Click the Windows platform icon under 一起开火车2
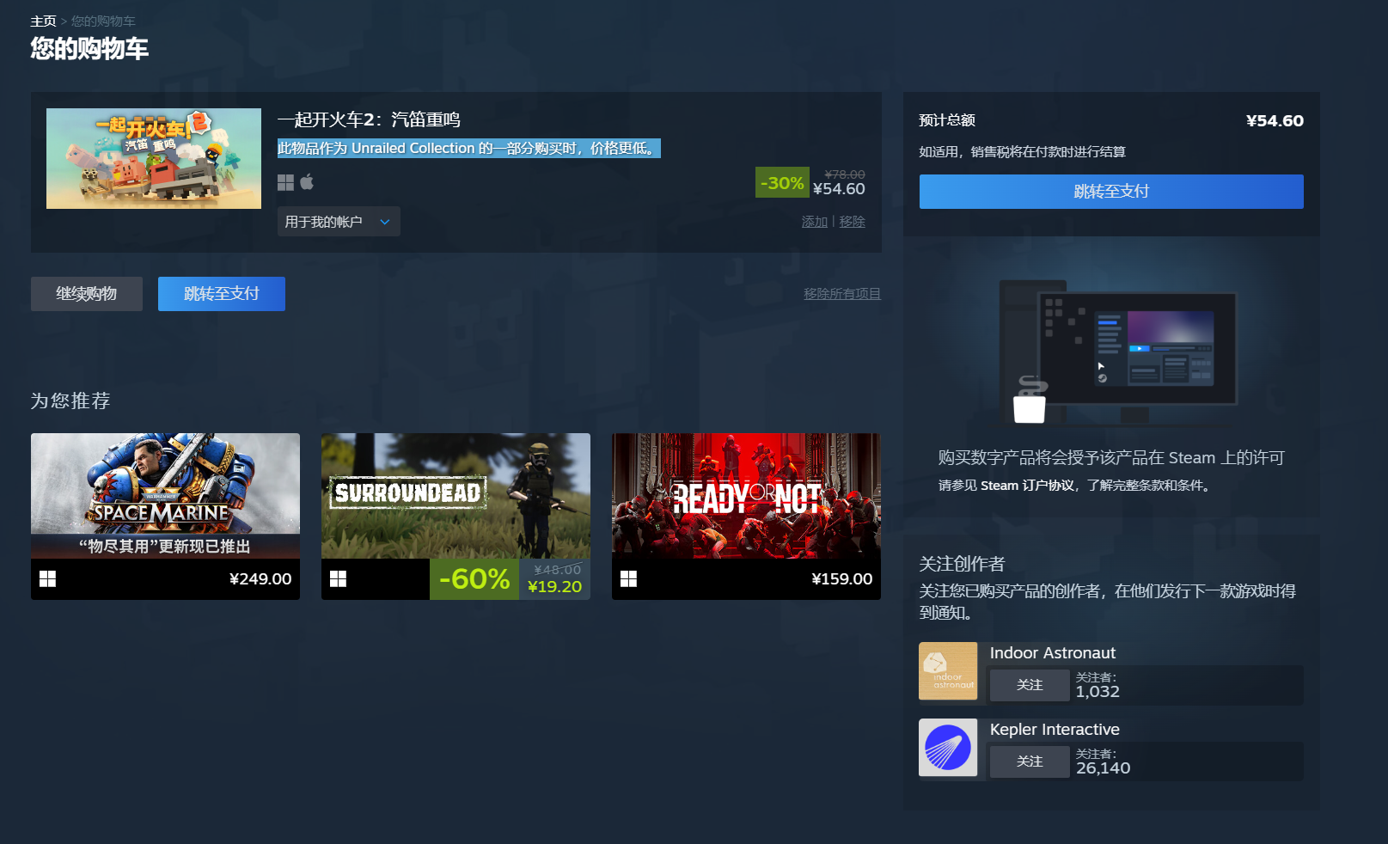The image size is (1388, 844). click(x=284, y=181)
